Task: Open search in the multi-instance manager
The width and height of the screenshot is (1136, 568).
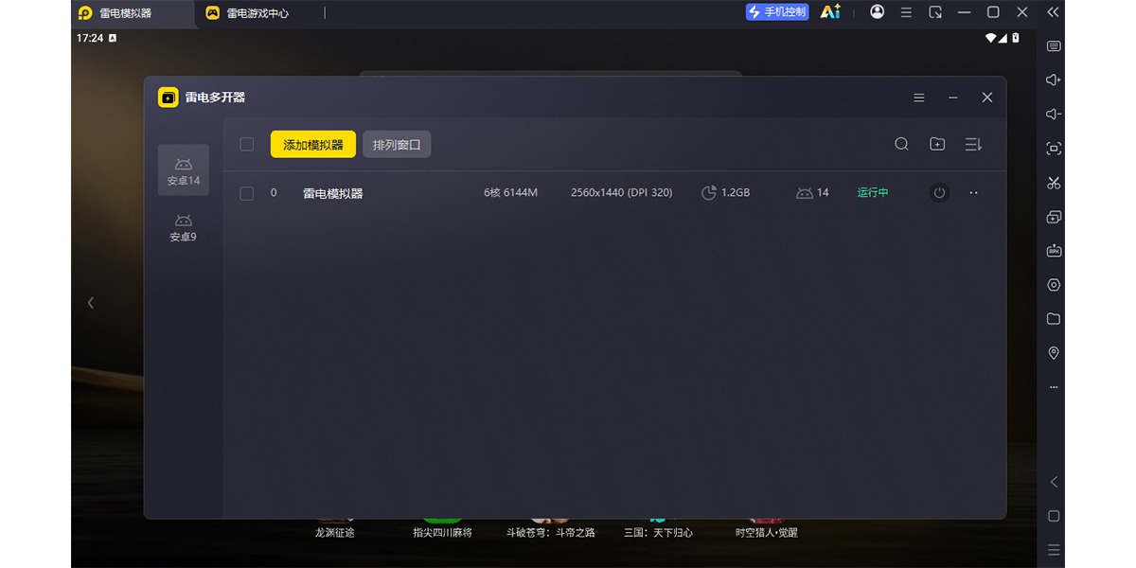Action: pyautogui.click(x=901, y=144)
